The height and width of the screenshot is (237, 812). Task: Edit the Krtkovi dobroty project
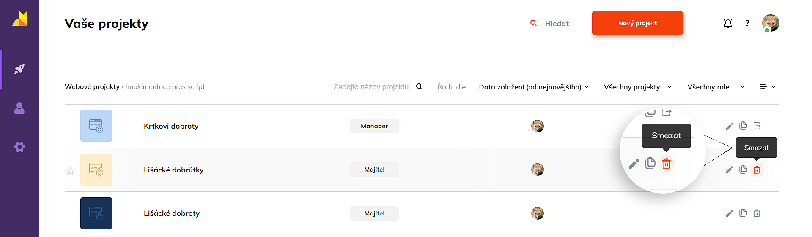pyautogui.click(x=729, y=126)
